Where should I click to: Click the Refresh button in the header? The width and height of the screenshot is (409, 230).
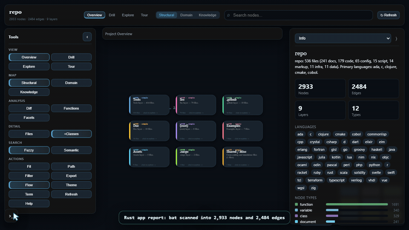tap(388, 15)
